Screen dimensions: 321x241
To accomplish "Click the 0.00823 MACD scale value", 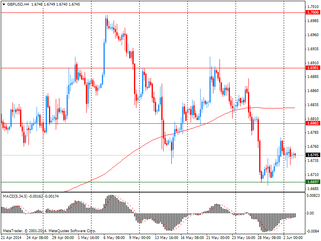I will point(313,196).
